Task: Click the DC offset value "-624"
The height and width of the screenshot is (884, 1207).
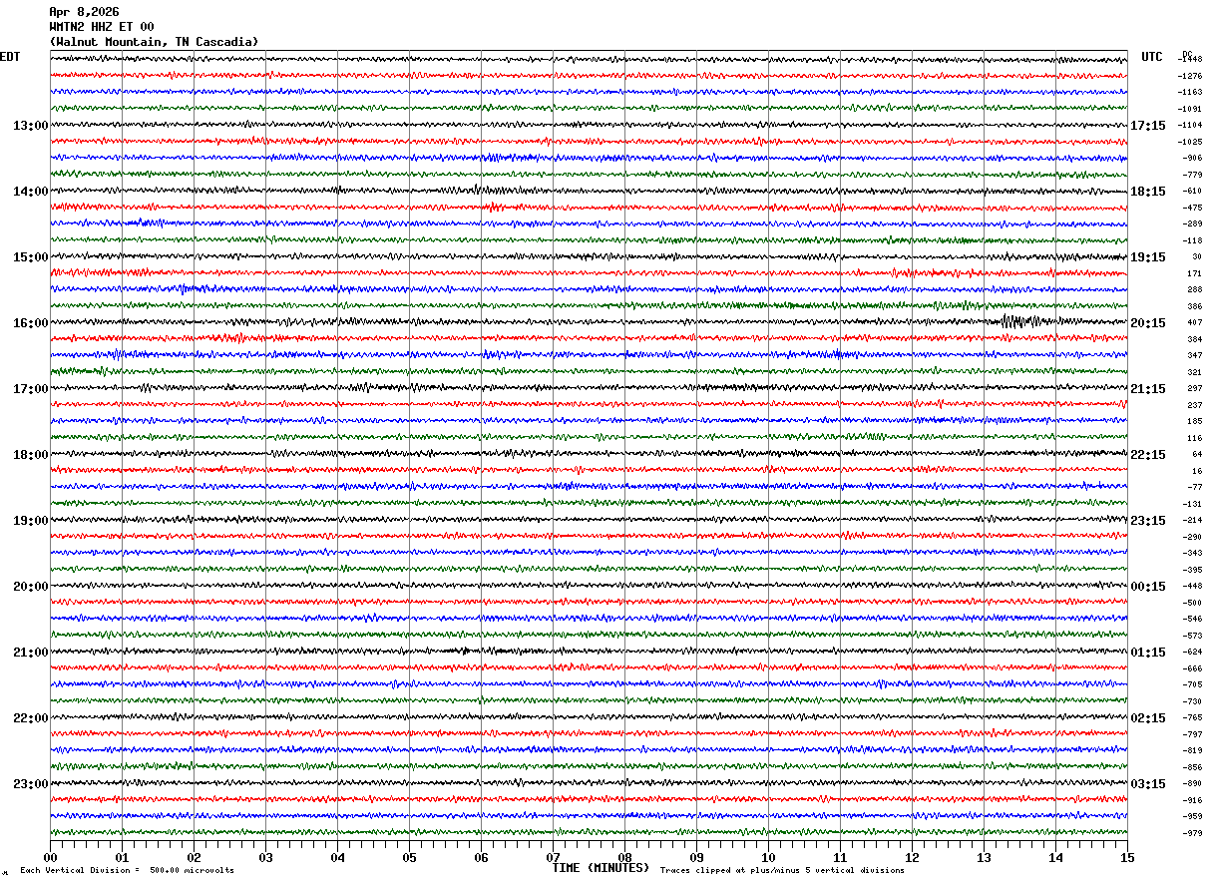Action: pos(1192,652)
